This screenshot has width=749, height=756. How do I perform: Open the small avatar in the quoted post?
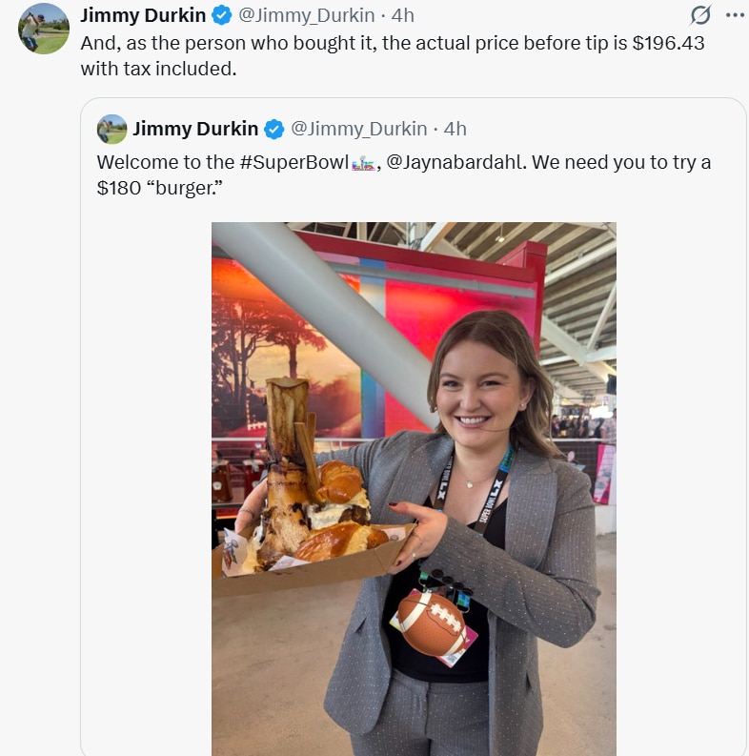point(111,129)
